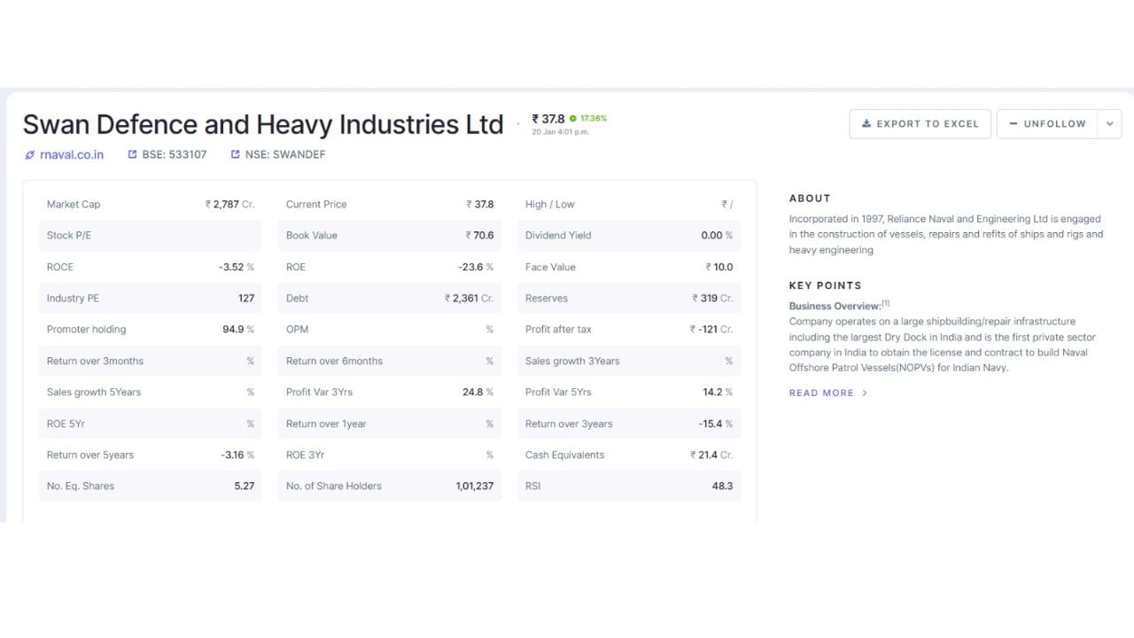Viewport: 1134px width, 638px height.
Task: Click the Market Cap row
Action: [151, 204]
